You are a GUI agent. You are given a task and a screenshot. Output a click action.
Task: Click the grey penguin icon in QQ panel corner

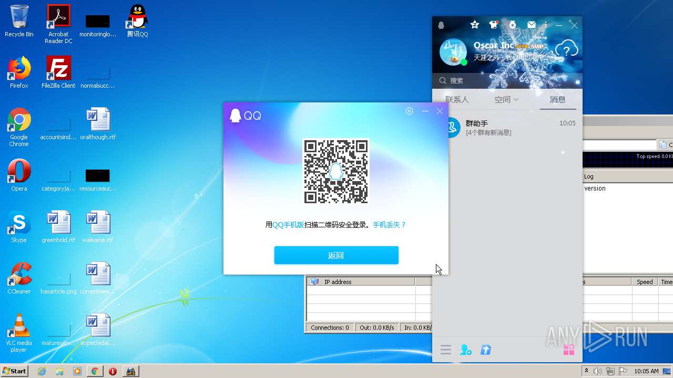(441, 25)
